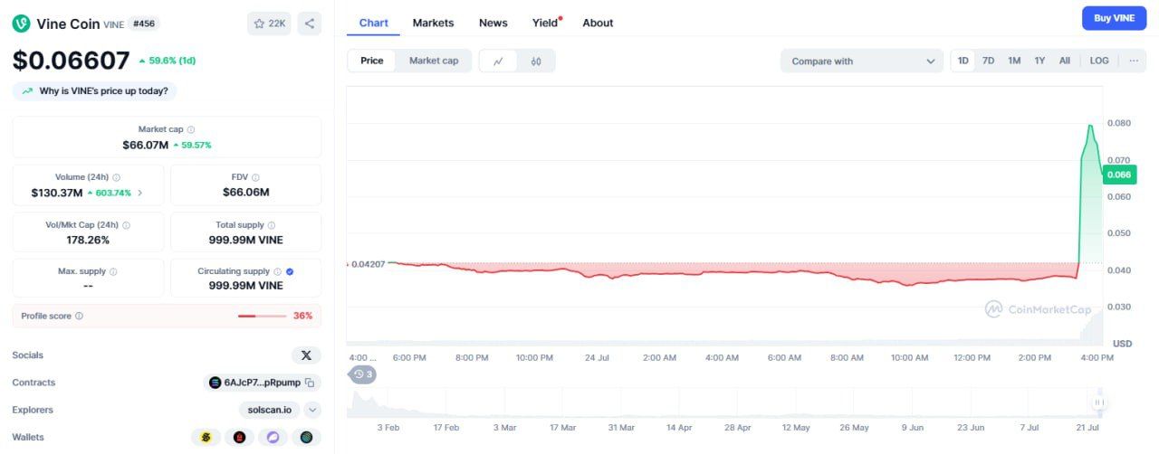Click the 59.6% (1d) change text
1159x454 pixels.
(168, 61)
